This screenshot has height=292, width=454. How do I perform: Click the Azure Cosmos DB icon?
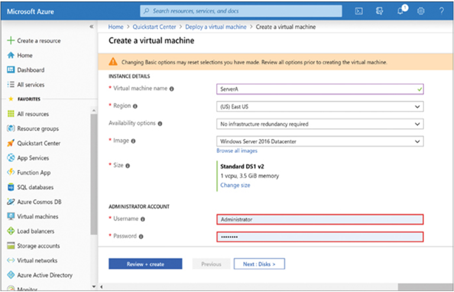pos(11,202)
